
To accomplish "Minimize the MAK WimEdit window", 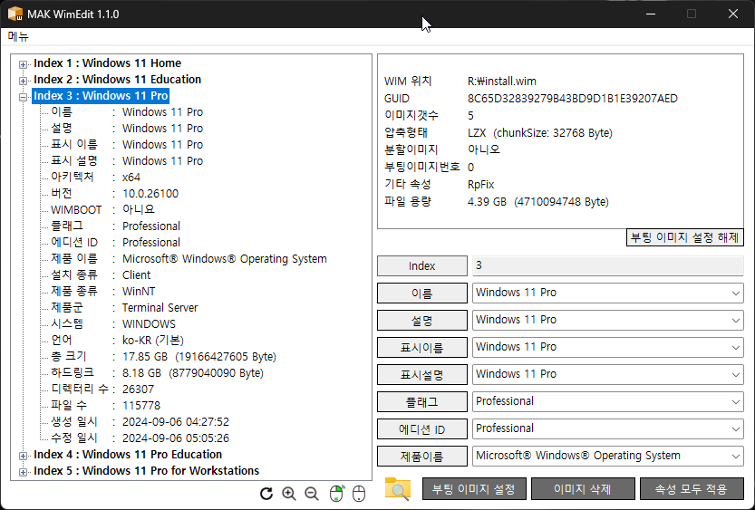I will coord(651,14).
